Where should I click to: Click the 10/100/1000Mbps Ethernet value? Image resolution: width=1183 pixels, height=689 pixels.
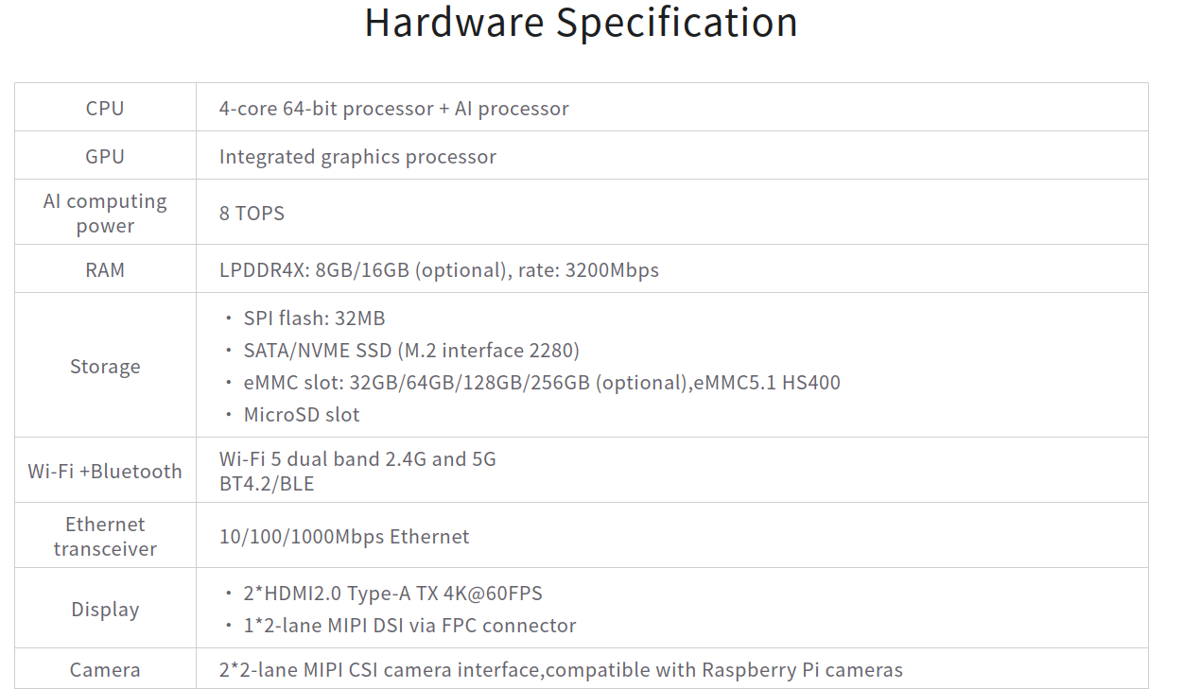coord(344,536)
